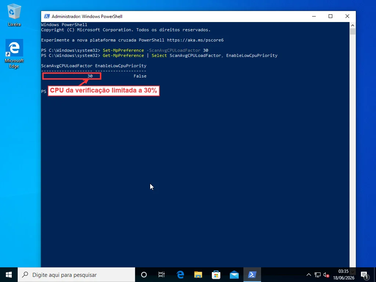Click the https://aka.ms/pscore6 URL text

[x=195, y=40]
